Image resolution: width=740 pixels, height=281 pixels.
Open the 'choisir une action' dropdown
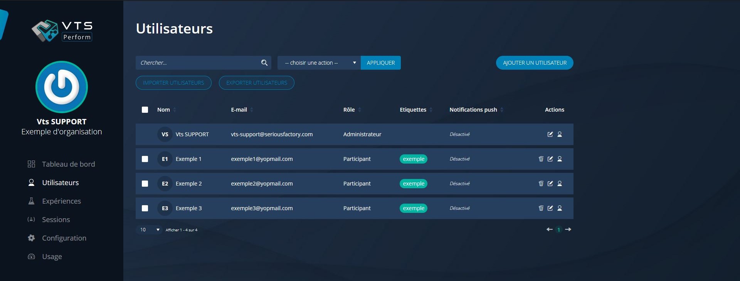click(319, 63)
